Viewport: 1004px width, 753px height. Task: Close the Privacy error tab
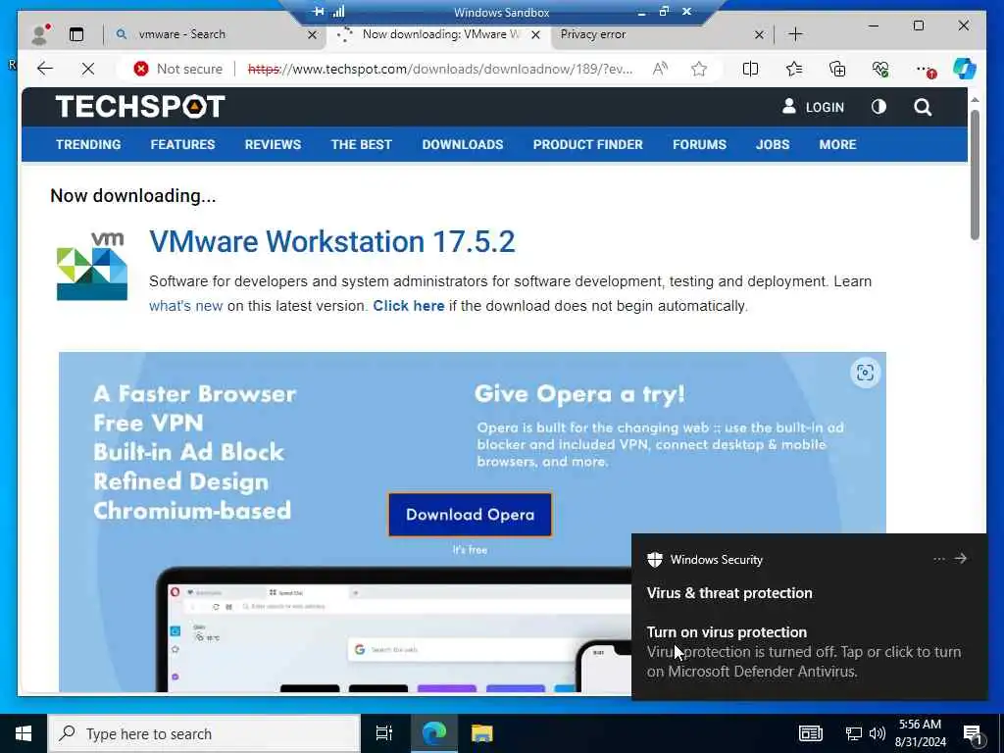tap(760, 34)
